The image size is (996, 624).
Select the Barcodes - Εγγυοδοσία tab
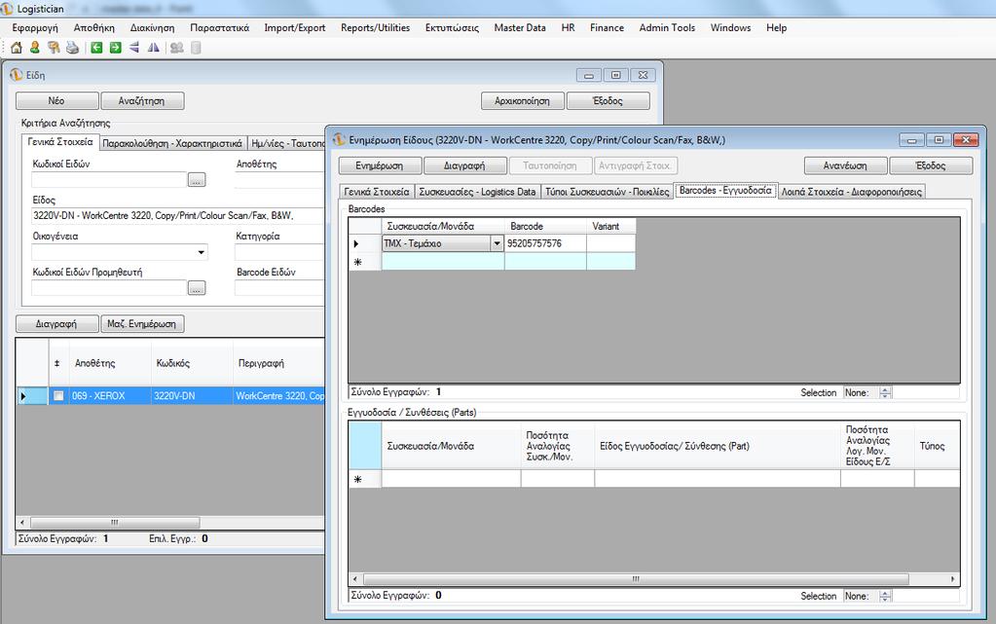coord(725,191)
